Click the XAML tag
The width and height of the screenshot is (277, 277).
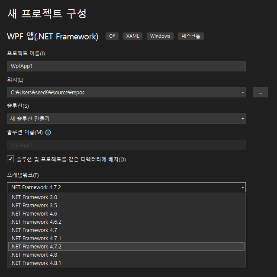[132, 36]
